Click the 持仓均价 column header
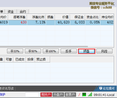 [107, 17]
